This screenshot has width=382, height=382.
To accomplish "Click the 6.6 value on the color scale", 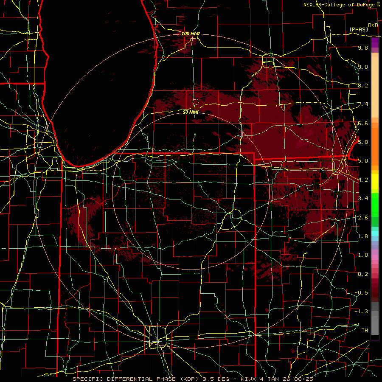I will [x=363, y=123].
